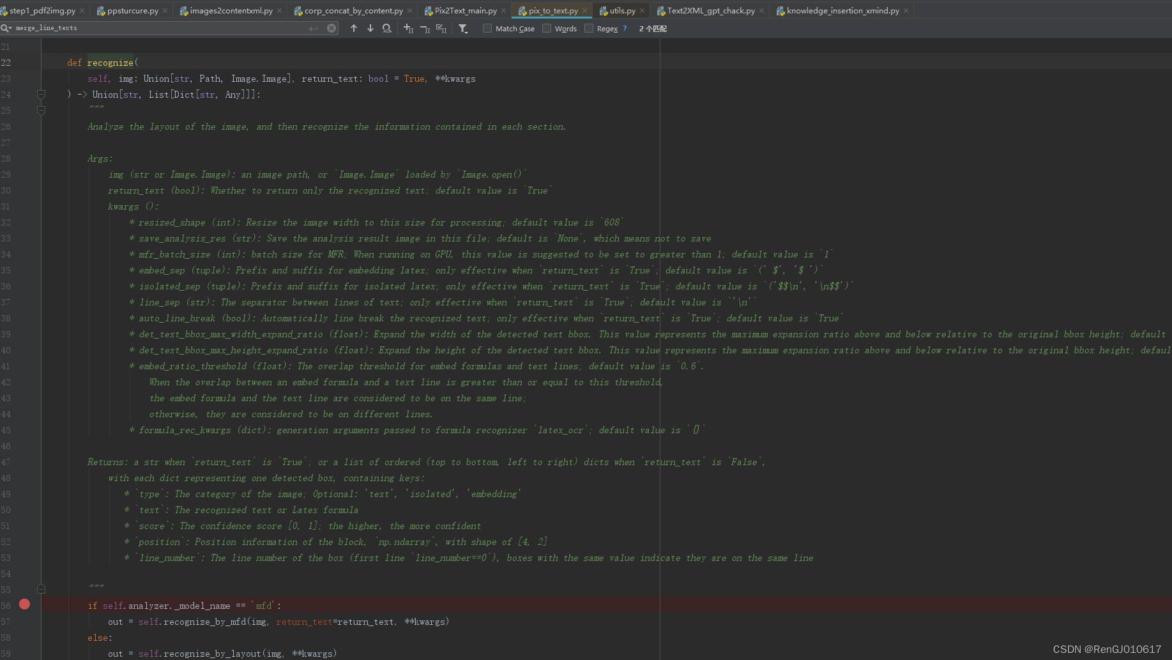The image size is (1172, 660).
Task: Clear the search text with the X icon
Action: [x=331, y=28]
